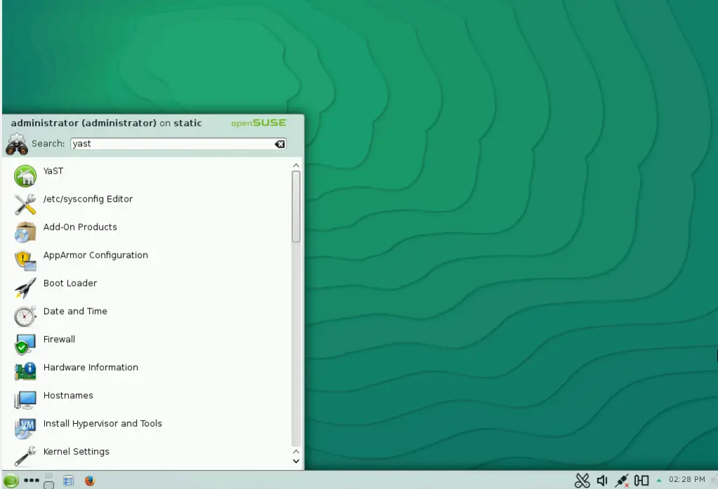Open the disconnected network tray icon
The image size is (718, 489).
[621, 481]
